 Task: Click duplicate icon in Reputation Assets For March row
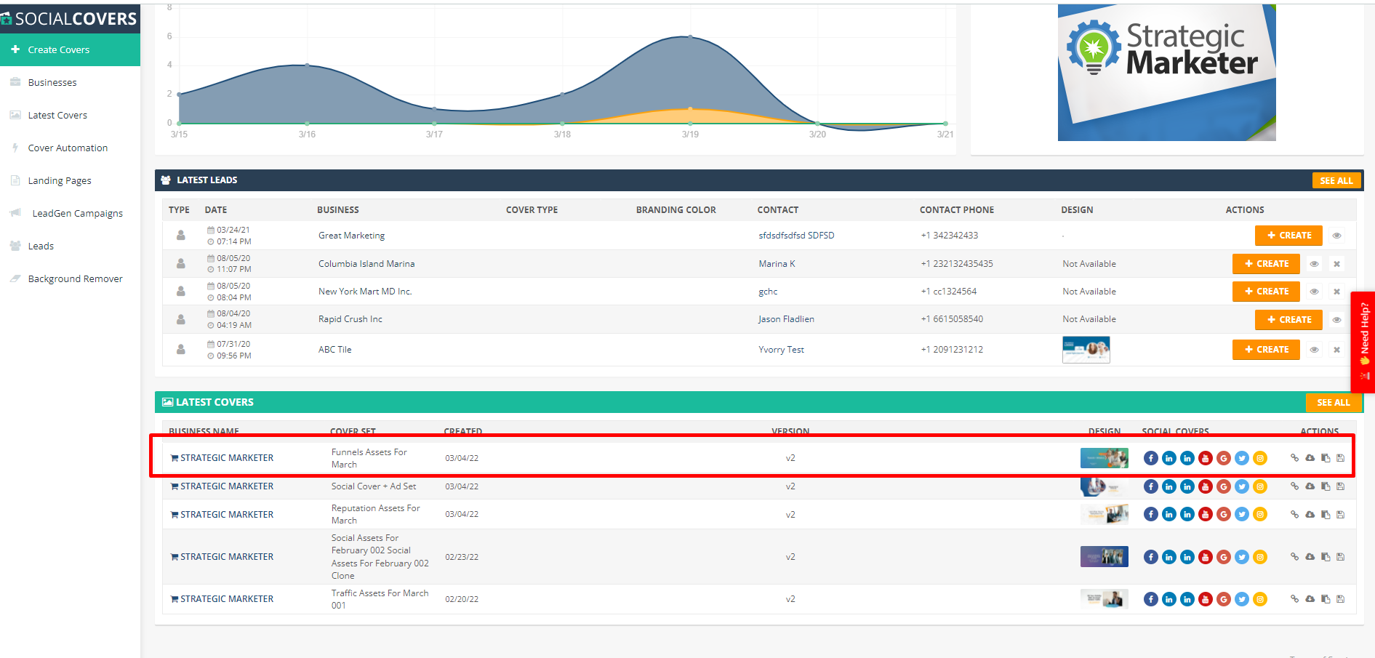(x=1326, y=515)
